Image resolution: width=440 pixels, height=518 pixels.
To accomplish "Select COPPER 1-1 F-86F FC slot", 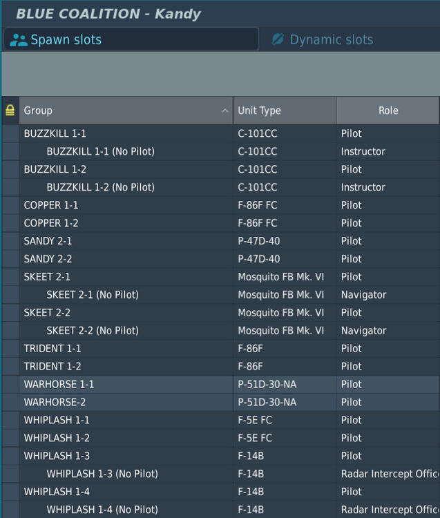I will click(51, 205).
